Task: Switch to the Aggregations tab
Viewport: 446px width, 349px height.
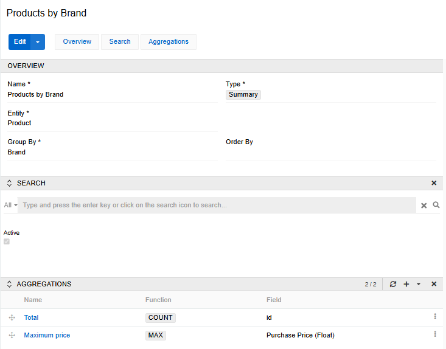Action: (169, 41)
